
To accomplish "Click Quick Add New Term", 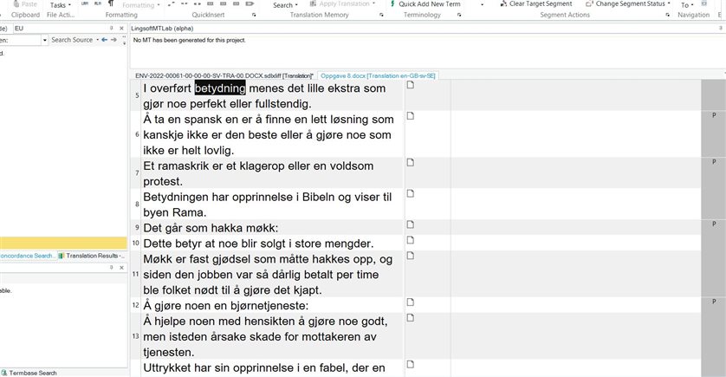I will pos(425,3).
